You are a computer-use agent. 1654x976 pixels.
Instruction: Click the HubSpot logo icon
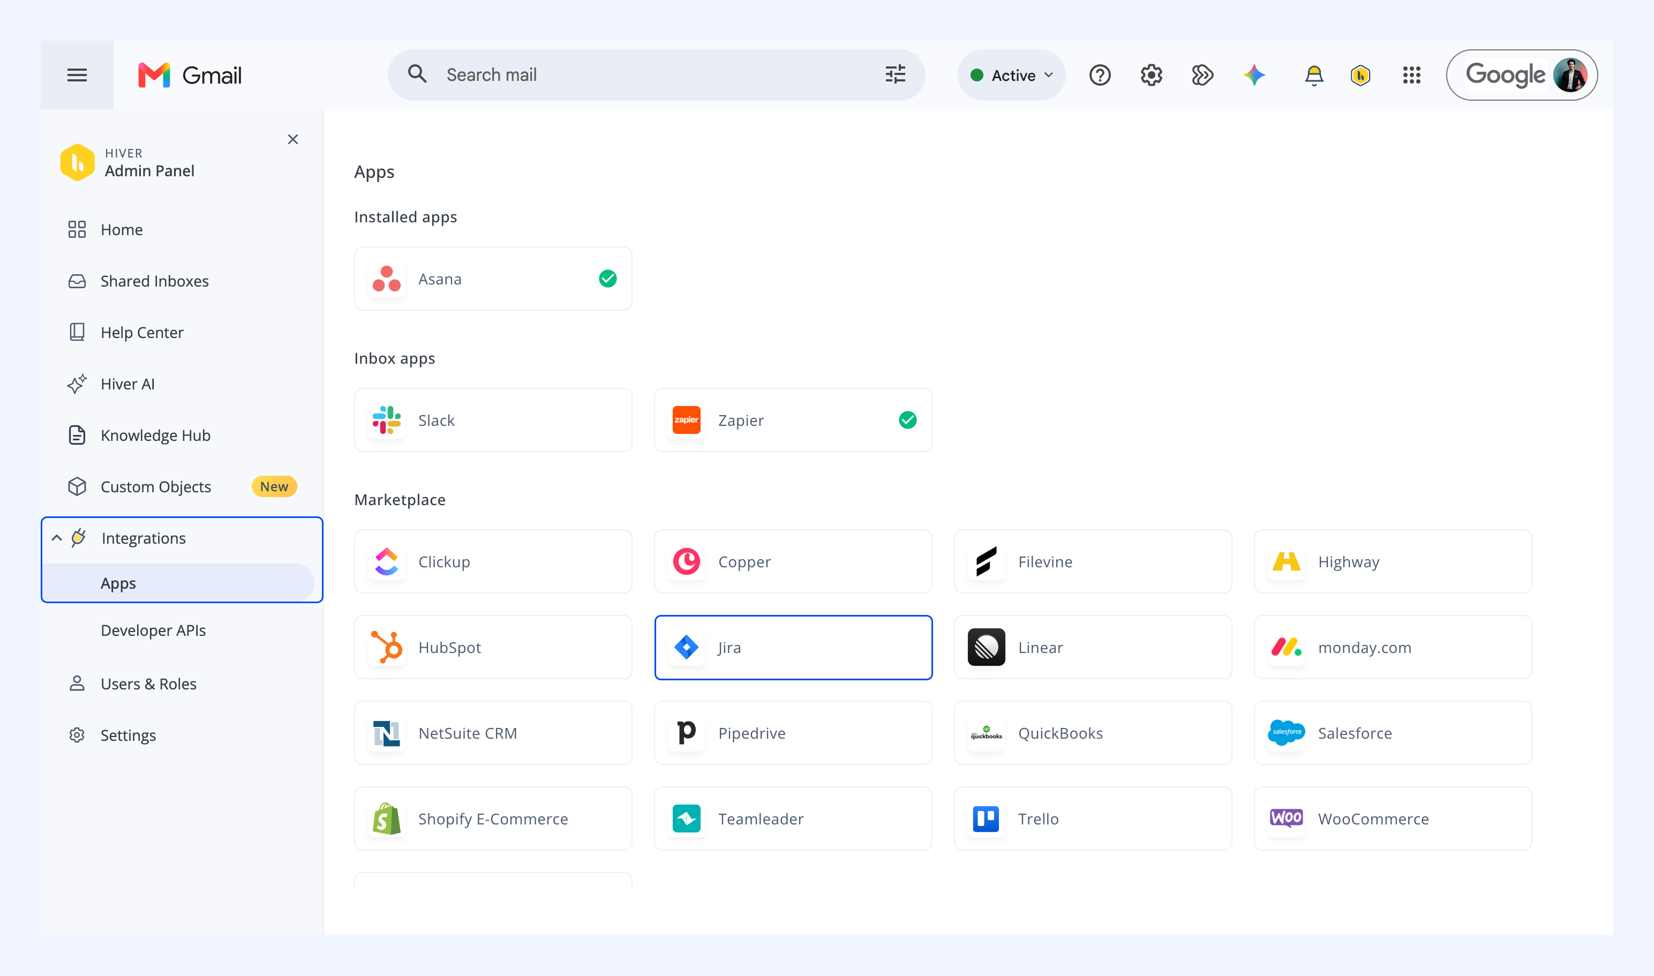[387, 647]
